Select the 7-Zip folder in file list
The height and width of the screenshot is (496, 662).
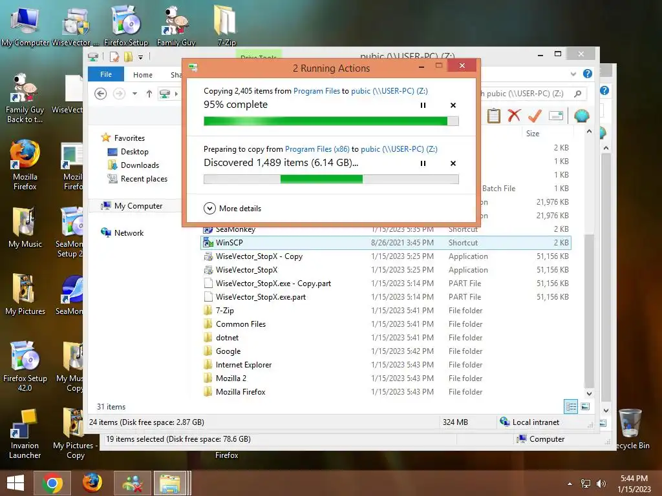click(x=386, y=311)
